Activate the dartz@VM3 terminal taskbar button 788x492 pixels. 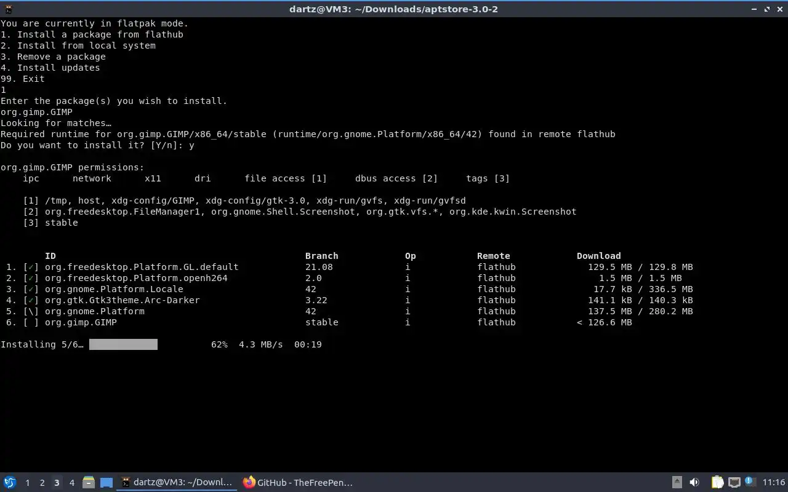point(177,483)
